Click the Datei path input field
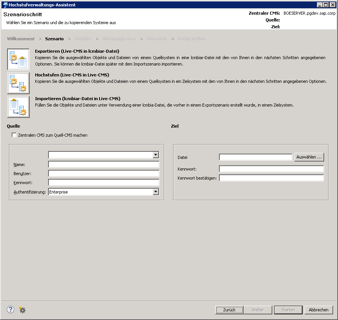The image size is (338, 320). (255, 157)
